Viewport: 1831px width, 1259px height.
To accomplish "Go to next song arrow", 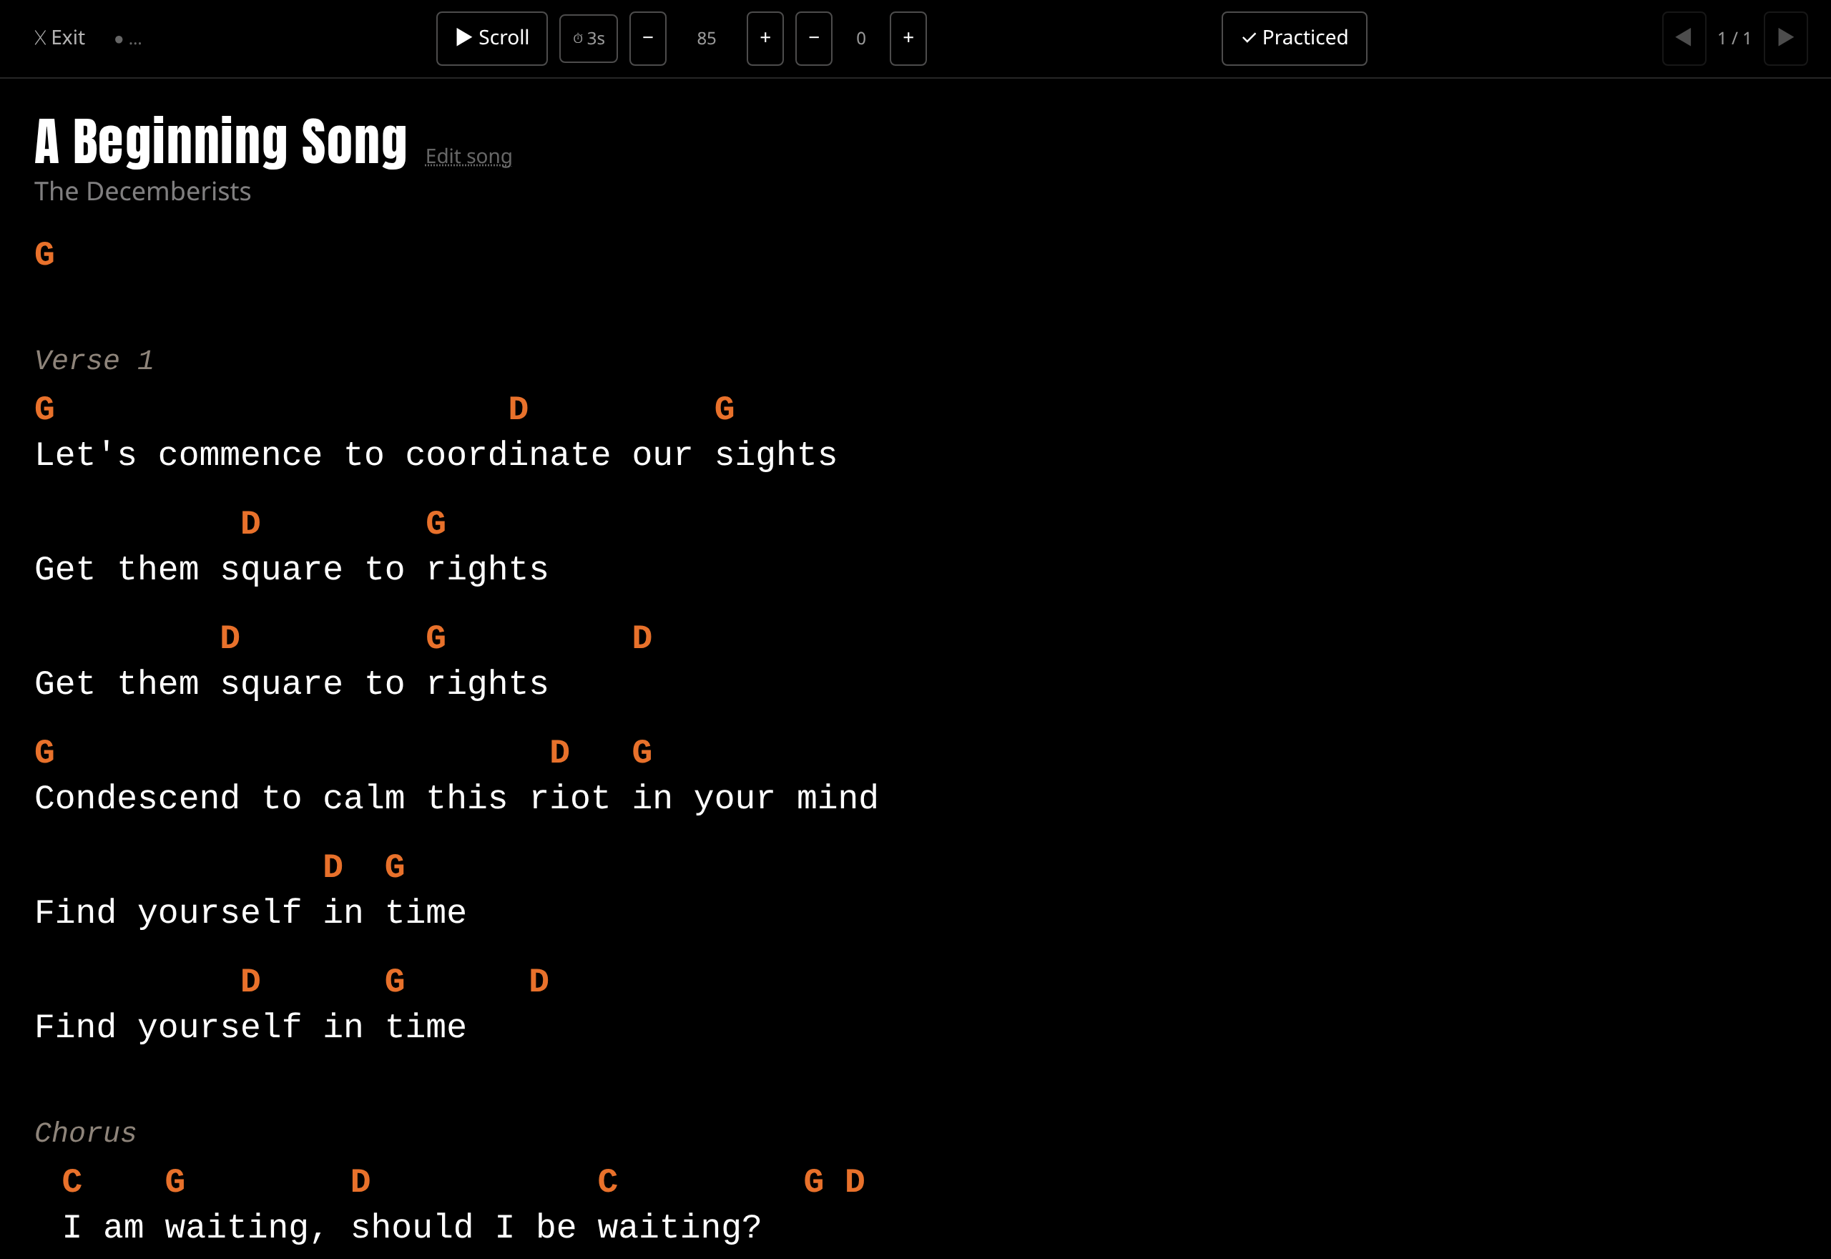I will 1785,38.
